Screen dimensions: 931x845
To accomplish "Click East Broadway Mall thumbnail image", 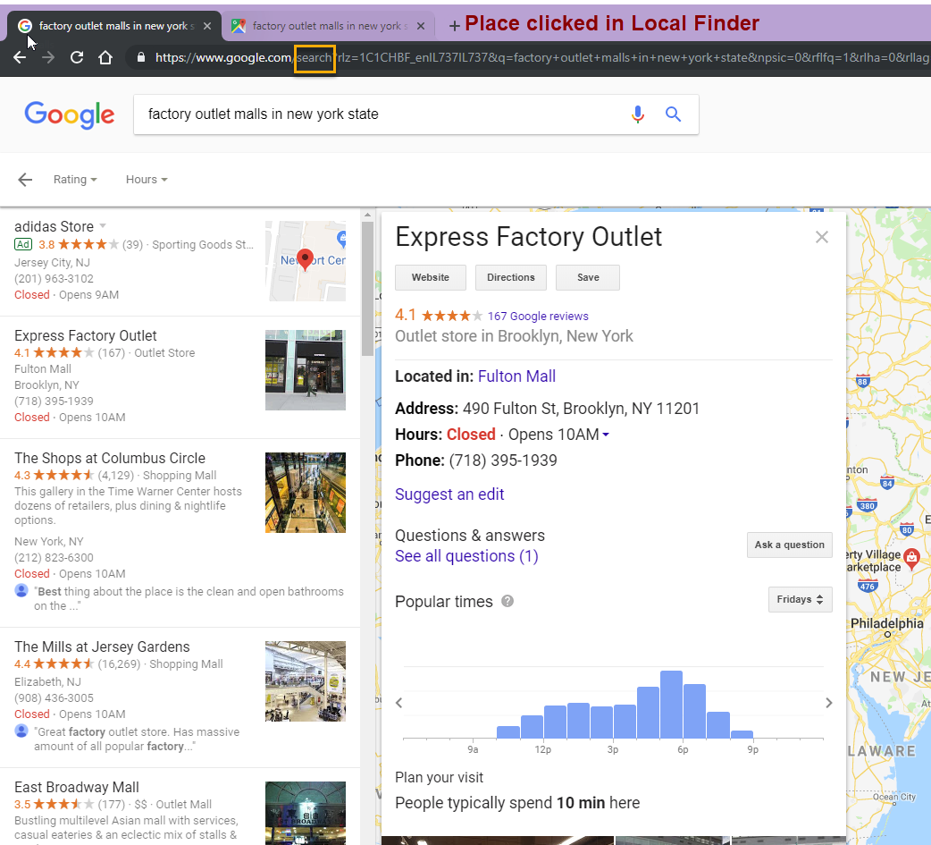I will click(x=306, y=813).
